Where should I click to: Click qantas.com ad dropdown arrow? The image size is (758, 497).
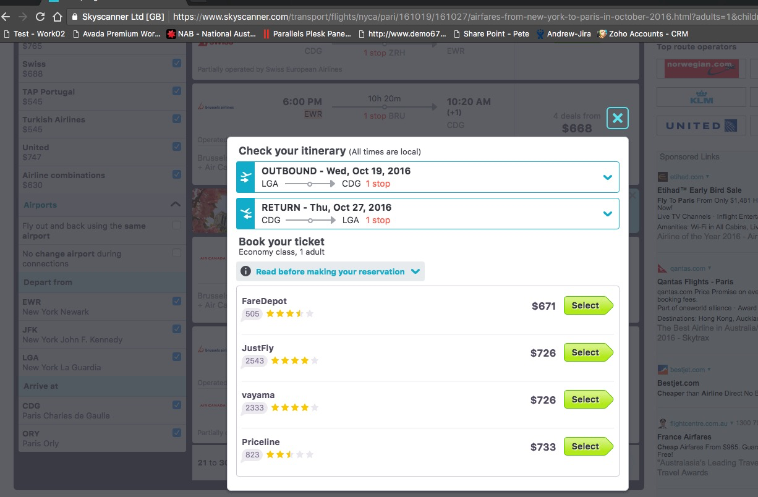click(710, 268)
